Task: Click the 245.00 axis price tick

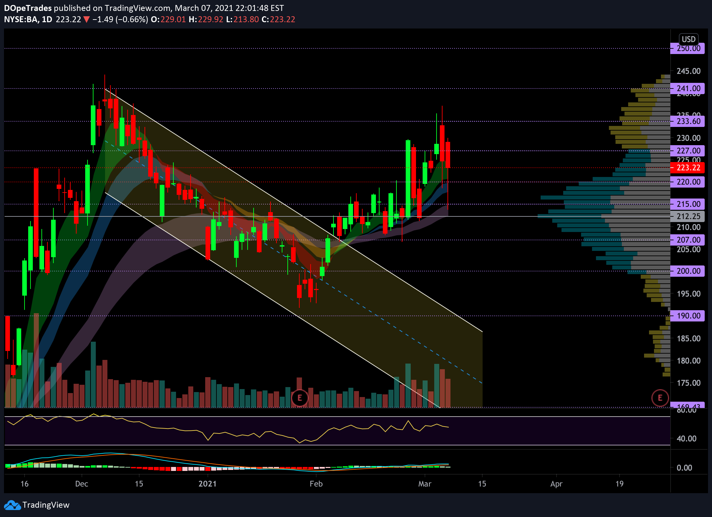Action: (x=688, y=71)
